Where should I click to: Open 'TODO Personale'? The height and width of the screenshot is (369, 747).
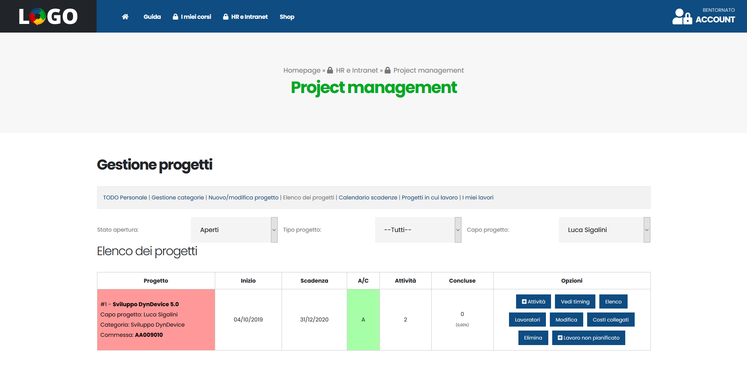pos(124,197)
